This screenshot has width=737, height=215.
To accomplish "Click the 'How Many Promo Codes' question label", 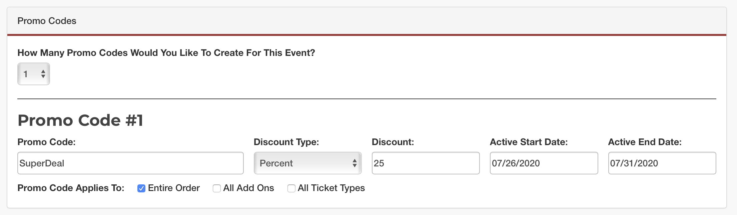I will [x=166, y=53].
